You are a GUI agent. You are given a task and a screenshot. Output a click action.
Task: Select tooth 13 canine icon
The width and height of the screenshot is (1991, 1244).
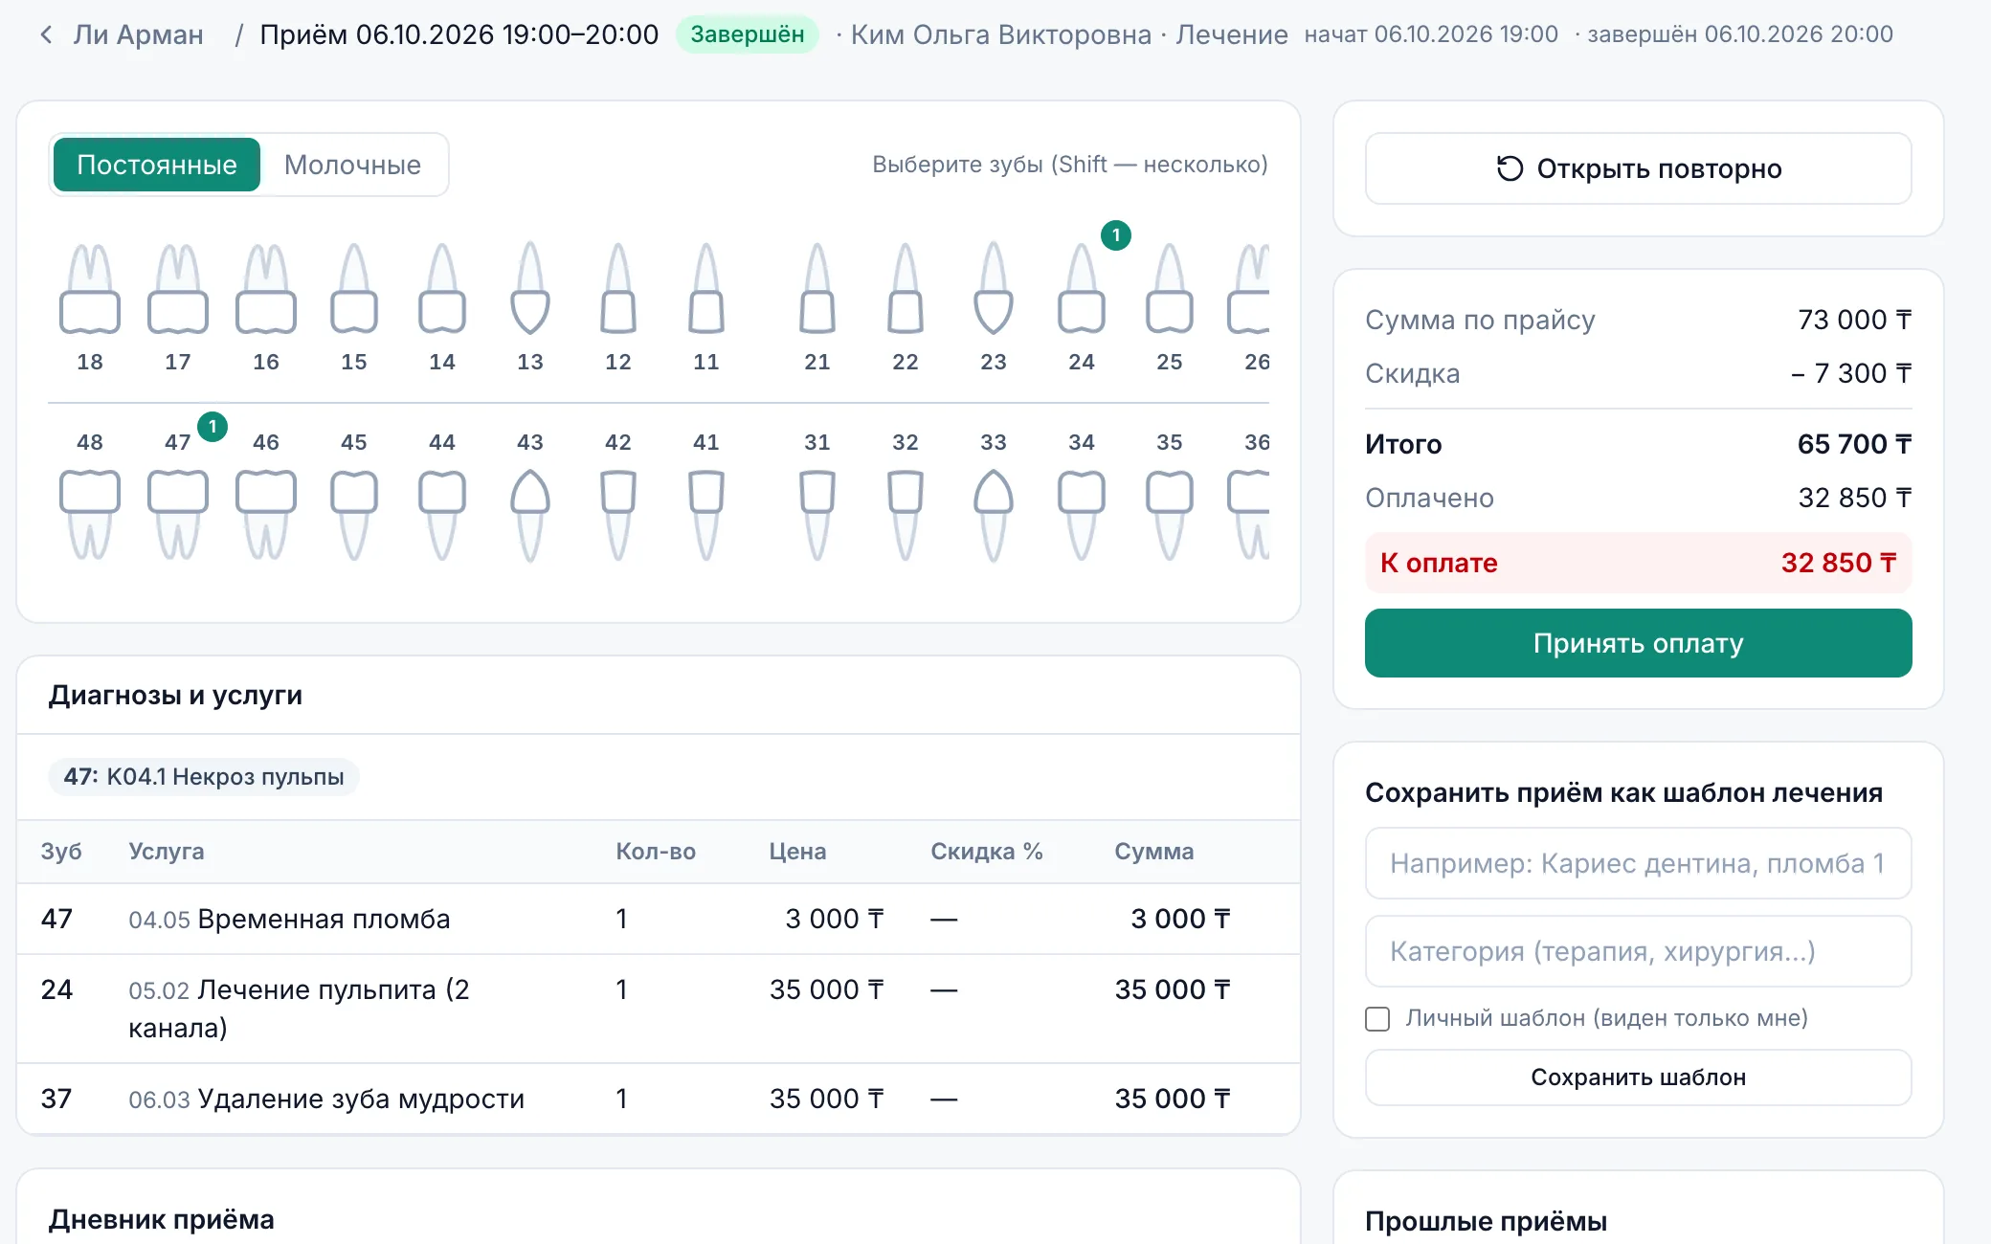pyautogui.click(x=530, y=288)
